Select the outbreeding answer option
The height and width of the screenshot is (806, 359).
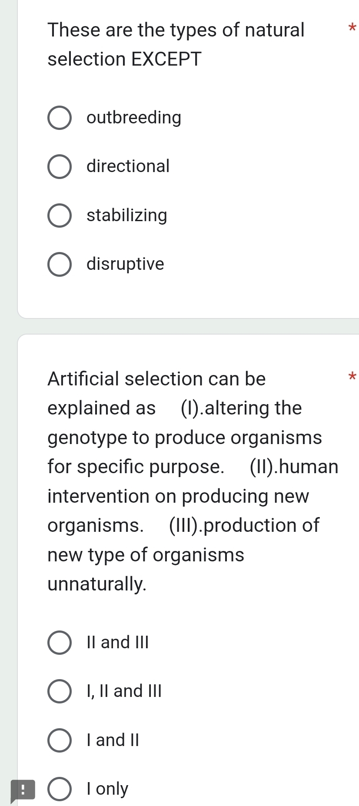click(x=60, y=118)
